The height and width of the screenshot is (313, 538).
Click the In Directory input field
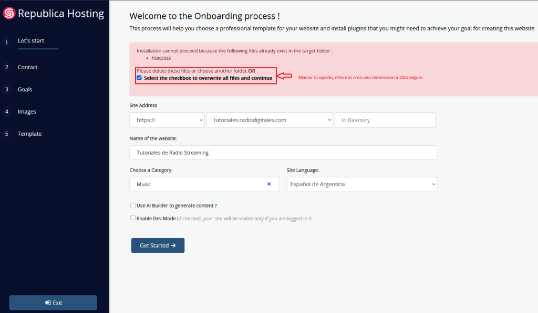coord(385,120)
